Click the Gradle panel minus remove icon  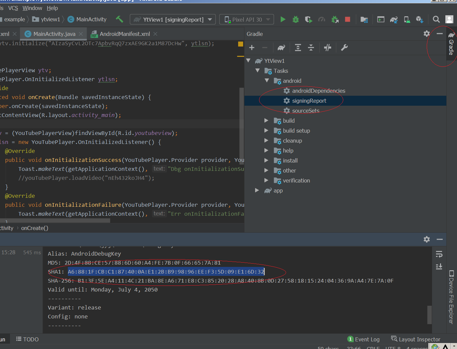[265, 48]
